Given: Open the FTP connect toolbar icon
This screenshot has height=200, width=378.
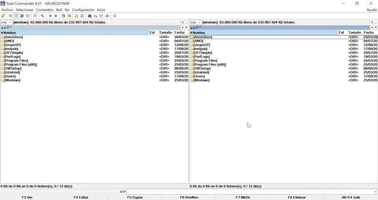Looking at the screenshot, I should [77, 16].
